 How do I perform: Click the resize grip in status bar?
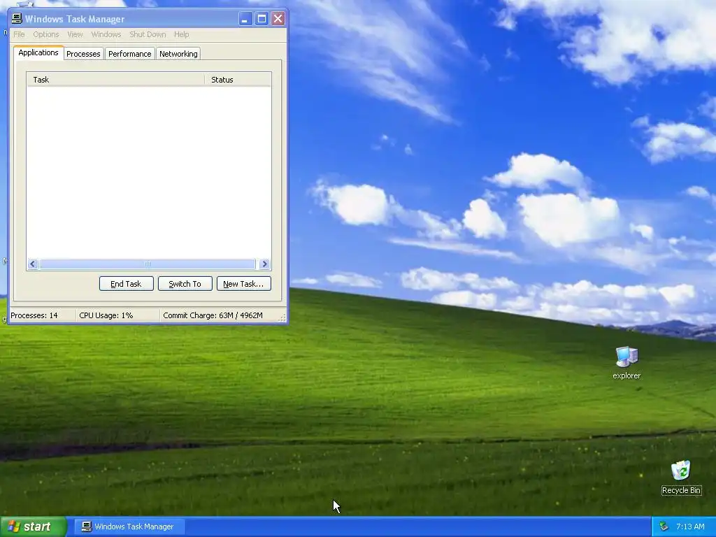tap(282, 317)
